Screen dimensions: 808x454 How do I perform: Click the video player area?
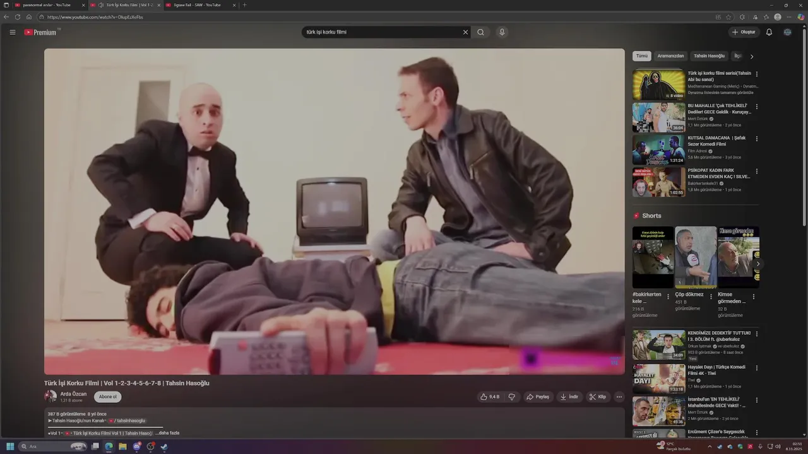coord(334,211)
